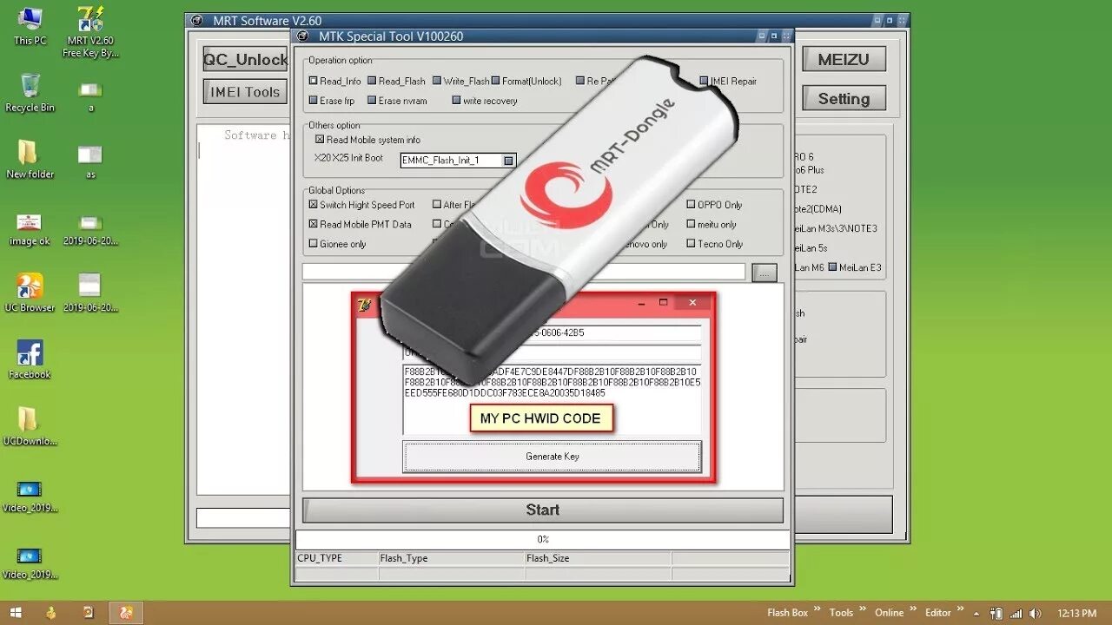
Task: Open 'image ok' file on desktop
Action: click(x=30, y=229)
